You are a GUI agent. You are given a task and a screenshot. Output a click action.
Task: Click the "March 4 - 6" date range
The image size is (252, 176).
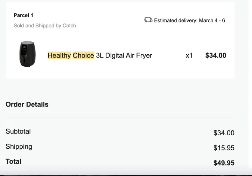(212, 20)
